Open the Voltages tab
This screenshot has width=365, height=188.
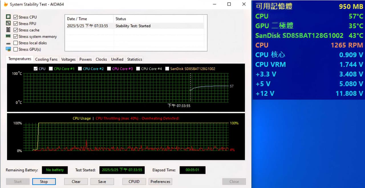tap(68, 59)
